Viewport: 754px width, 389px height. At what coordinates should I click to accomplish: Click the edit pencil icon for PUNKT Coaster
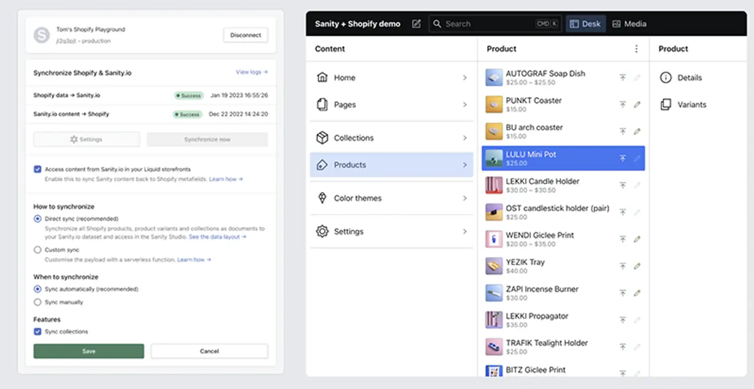coord(637,105)
